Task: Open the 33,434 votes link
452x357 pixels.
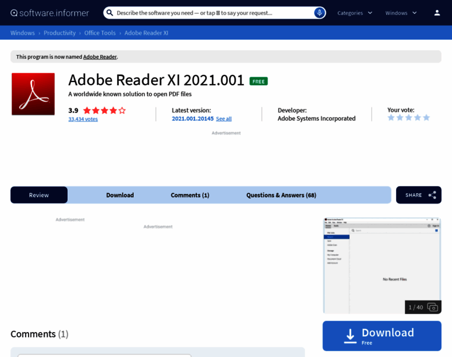Action: (83, 119)
